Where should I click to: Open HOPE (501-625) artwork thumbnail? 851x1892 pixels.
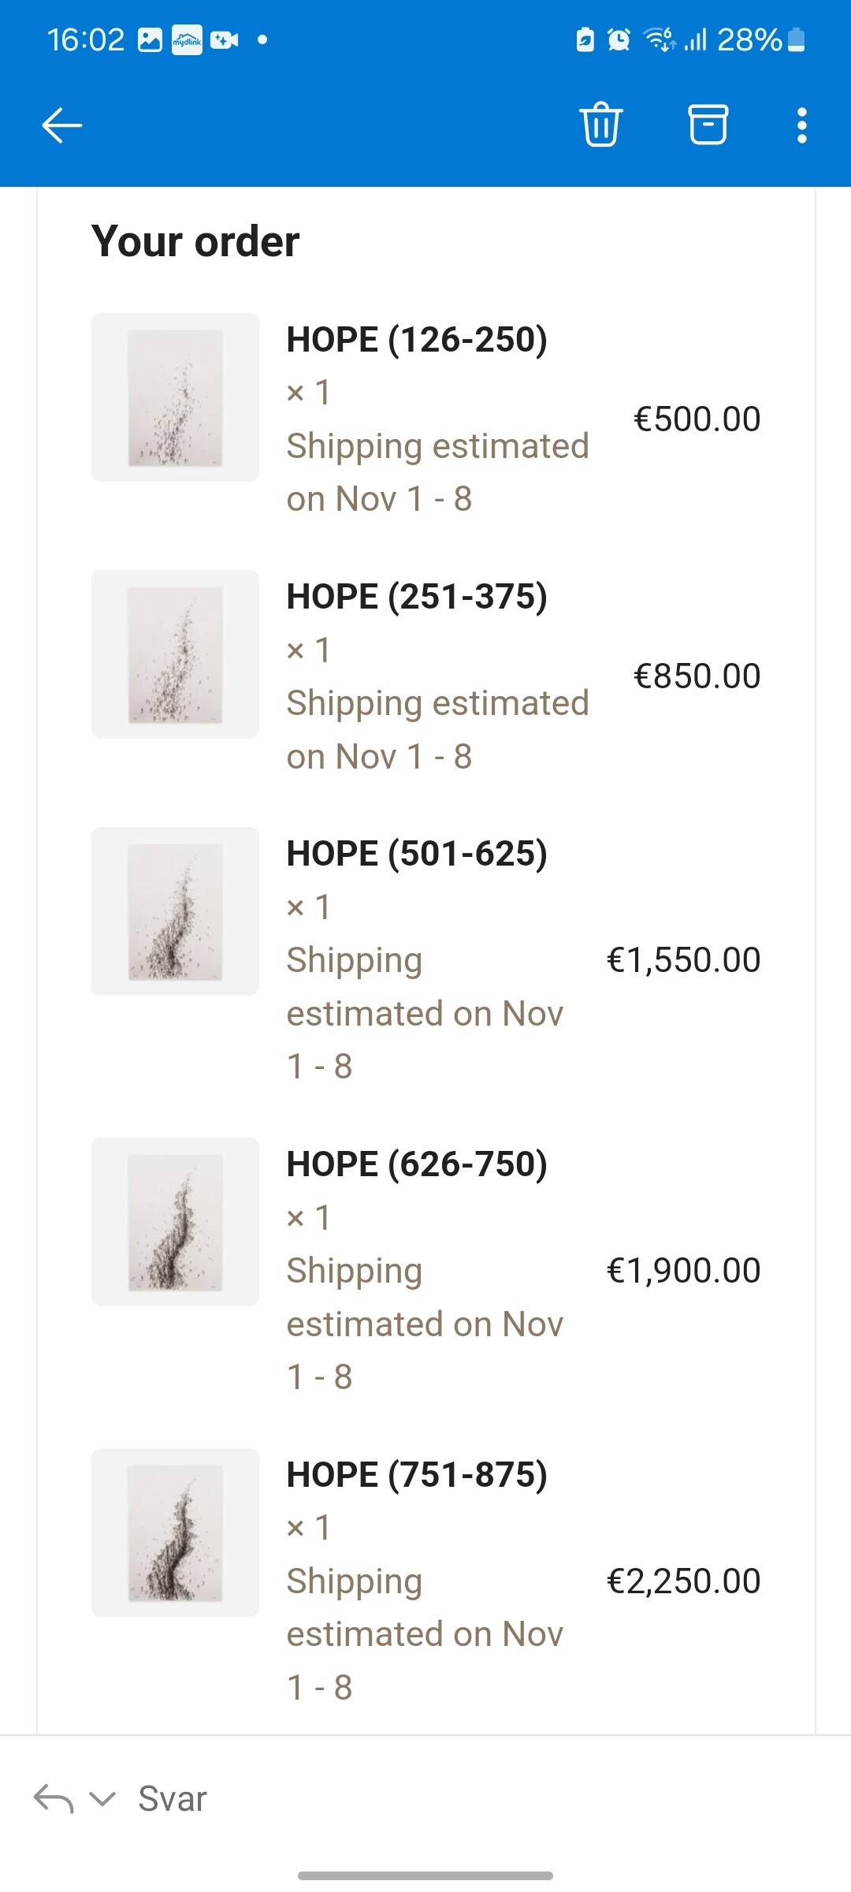(175, 911)
